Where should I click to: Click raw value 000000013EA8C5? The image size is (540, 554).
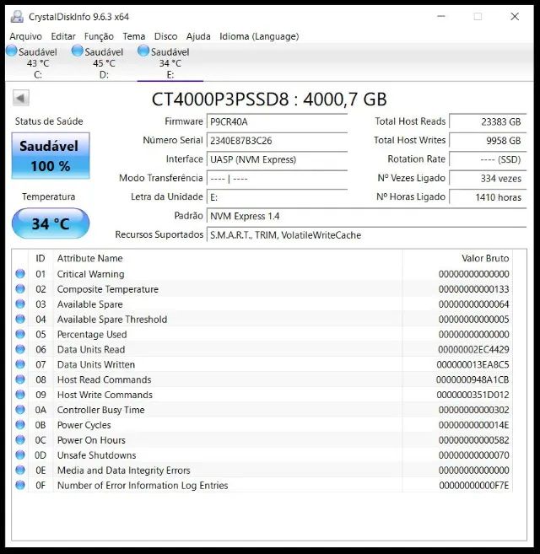coord(472,364)
